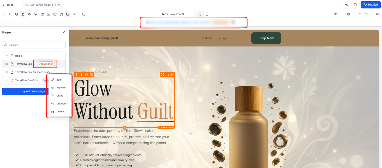Image resolution: width=382 pixels, height=168 pixels.
Task: Click the expand arrows icon on element
Action: click(x=162, y=75)
